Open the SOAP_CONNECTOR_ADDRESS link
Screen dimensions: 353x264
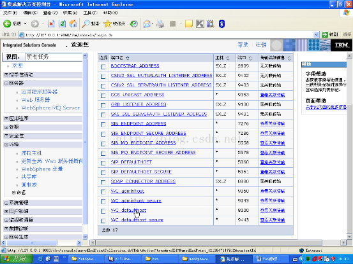coord(143,181)
